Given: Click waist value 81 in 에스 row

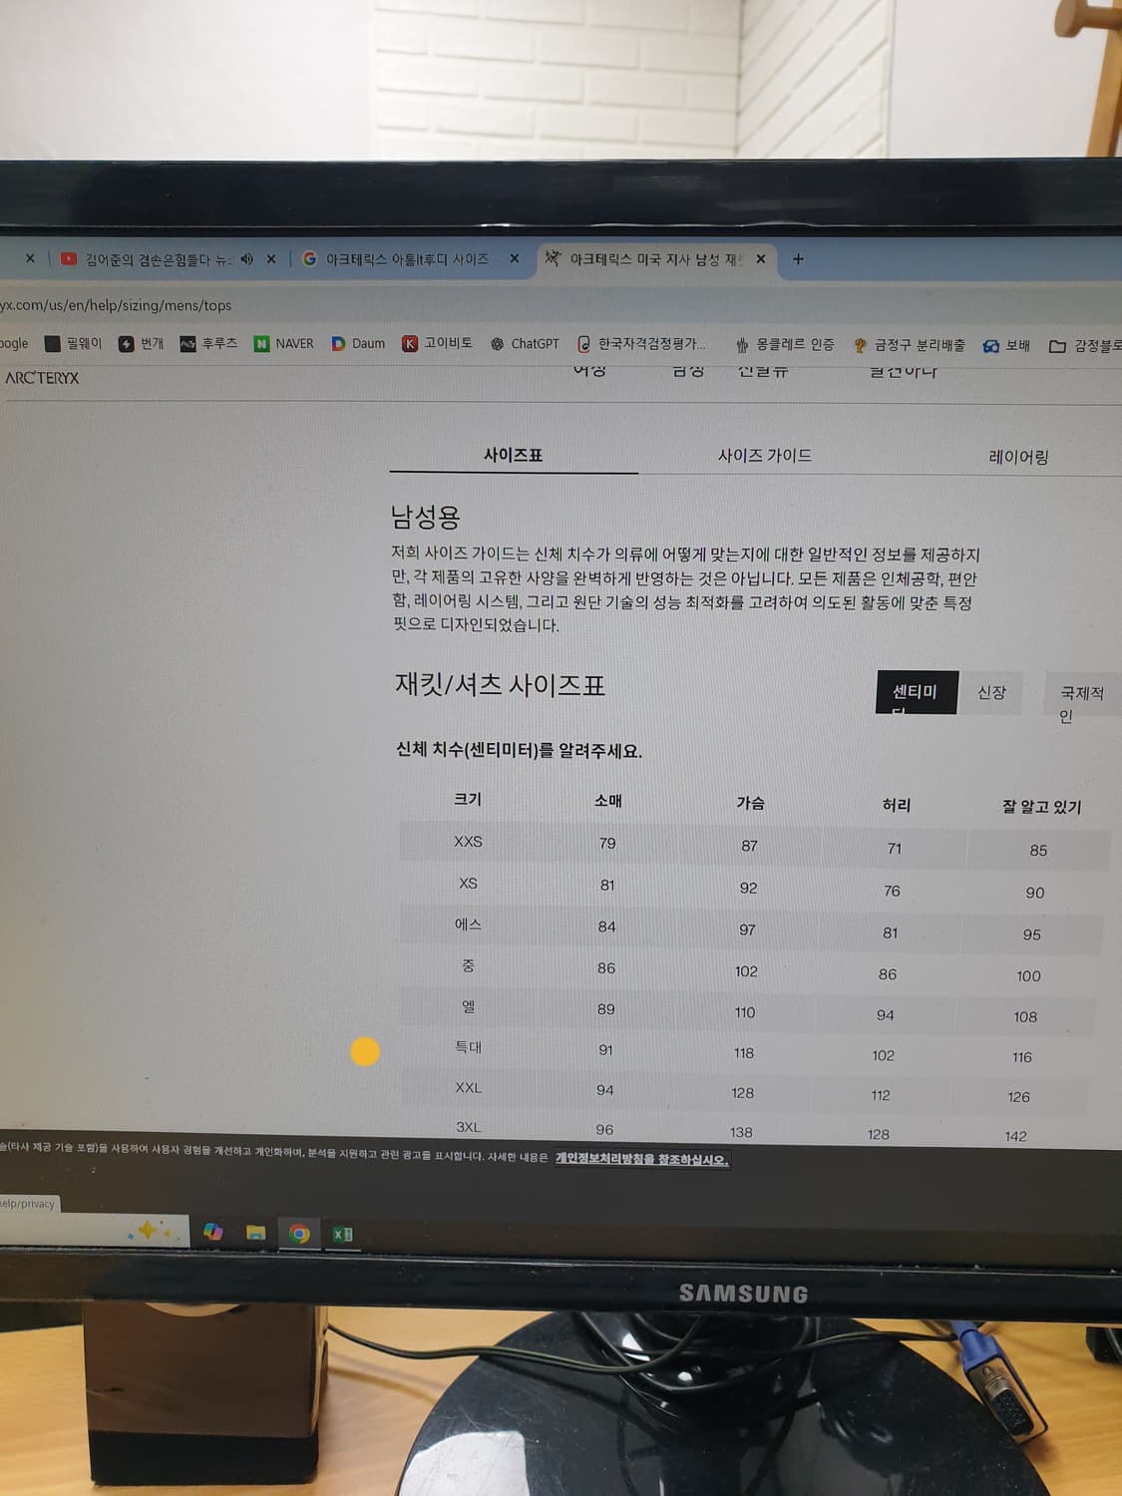Looking at the screenshot, I should tap(890, 934).
